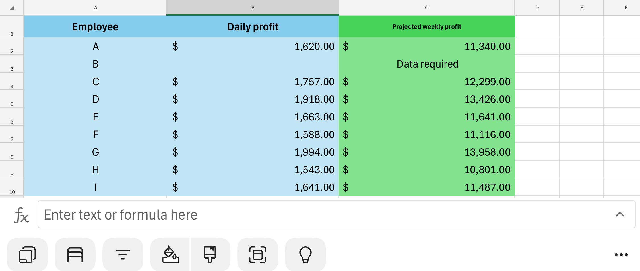Select row 5 header
Viewport: 640px width, 271px height.
coord(12,99)
